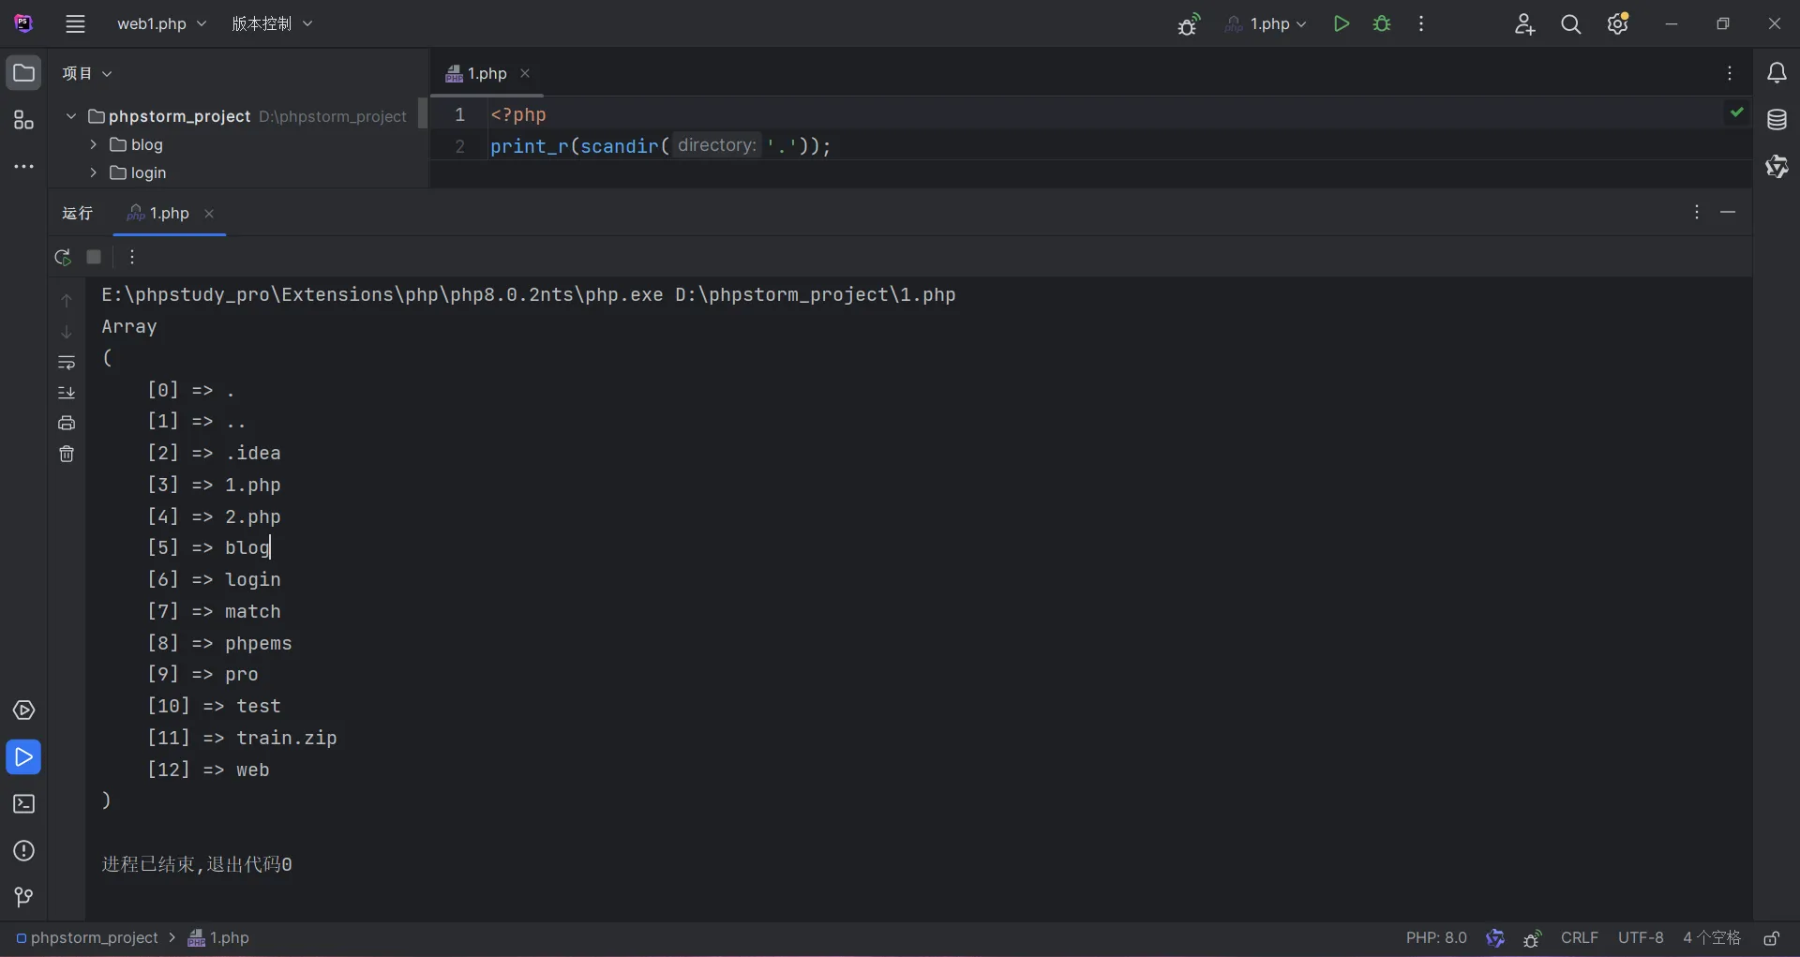This screenshot has width=1800, height=957.
Task: Open editor tab options menu
Action: (x=1730, y=73)
